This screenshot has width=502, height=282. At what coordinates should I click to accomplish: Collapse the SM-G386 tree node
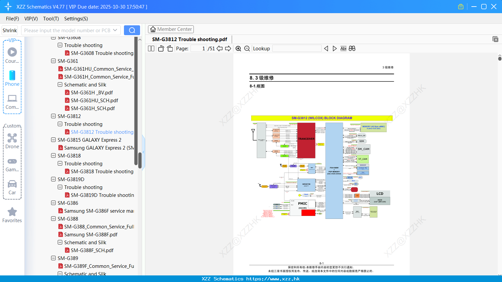click(x=53, y=203)
